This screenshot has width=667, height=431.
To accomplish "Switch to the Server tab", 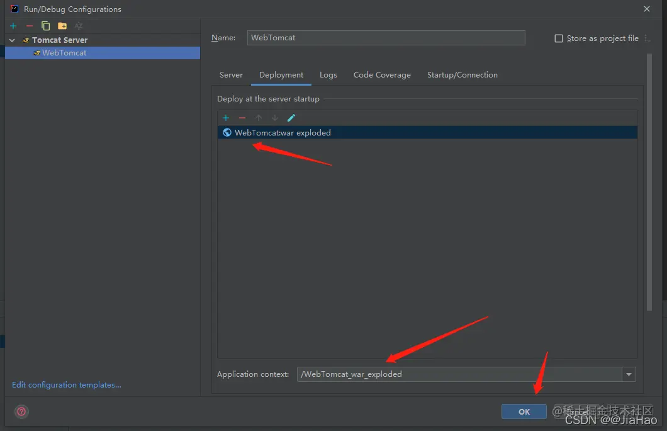I will 231,75.
